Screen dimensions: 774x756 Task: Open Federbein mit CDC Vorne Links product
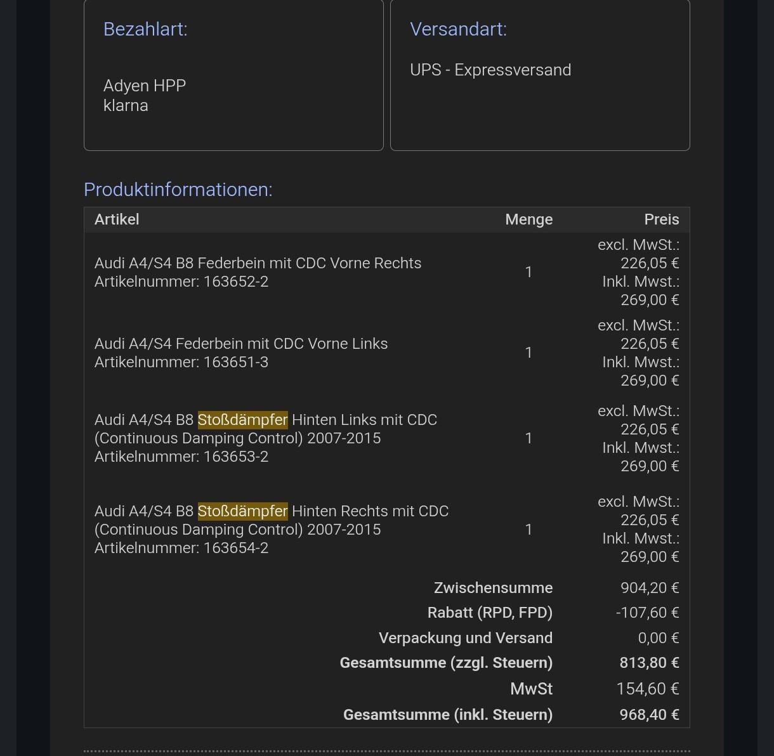(241, 344)
